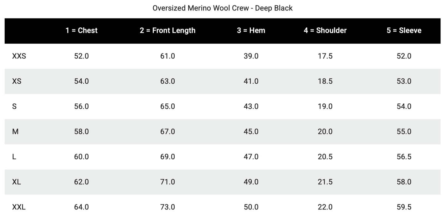445x219 pixels.
Task: Click the '3 = Hem' column header
Action: 251,30
